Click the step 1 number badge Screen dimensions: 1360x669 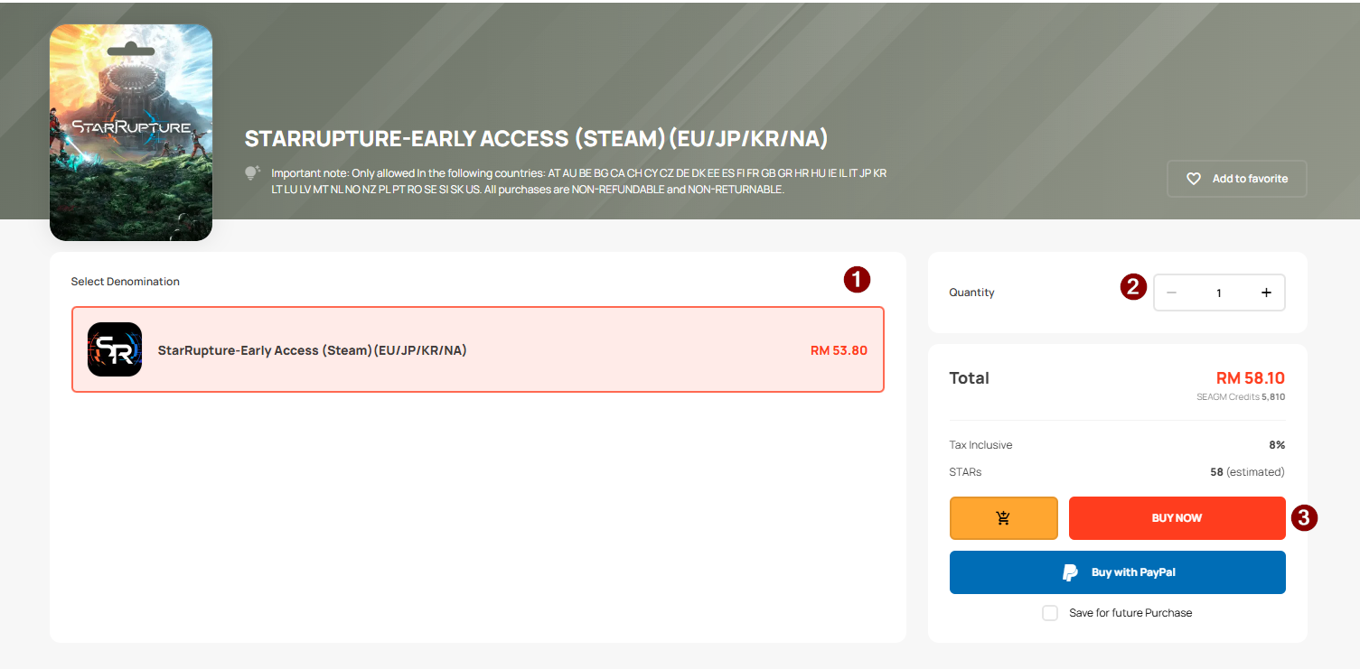coord(857,280)
